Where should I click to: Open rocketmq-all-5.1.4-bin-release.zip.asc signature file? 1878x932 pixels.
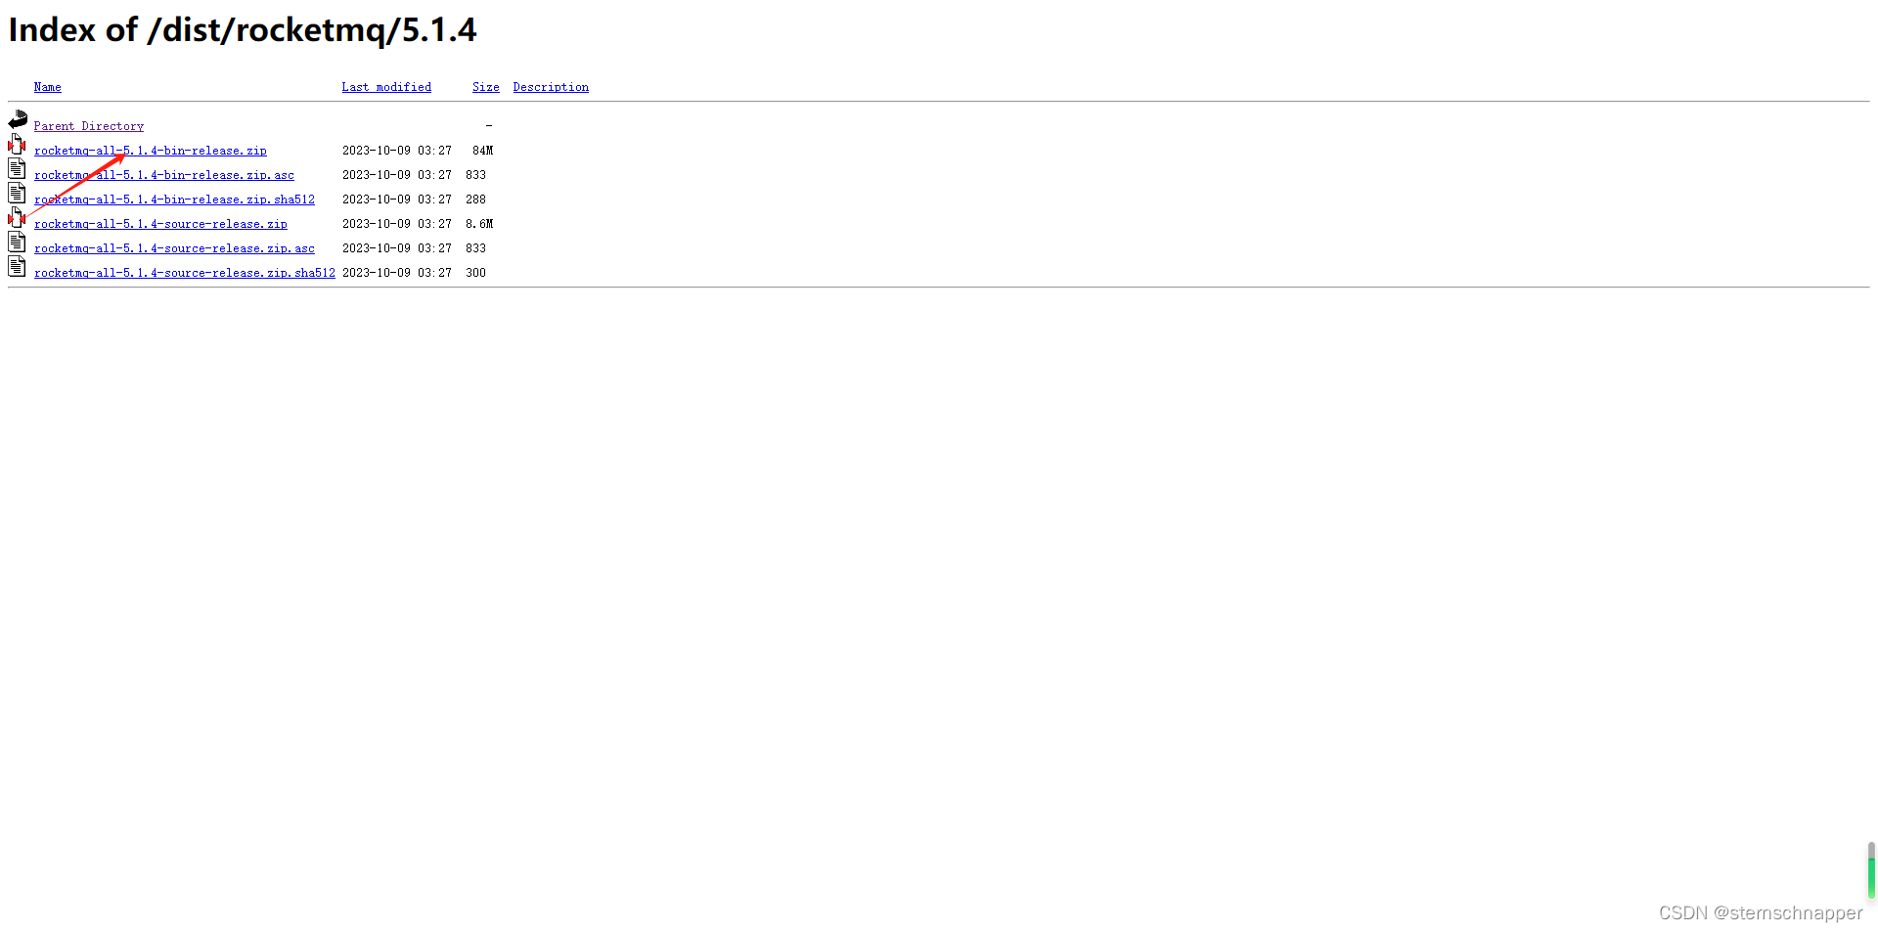point(164,175)
